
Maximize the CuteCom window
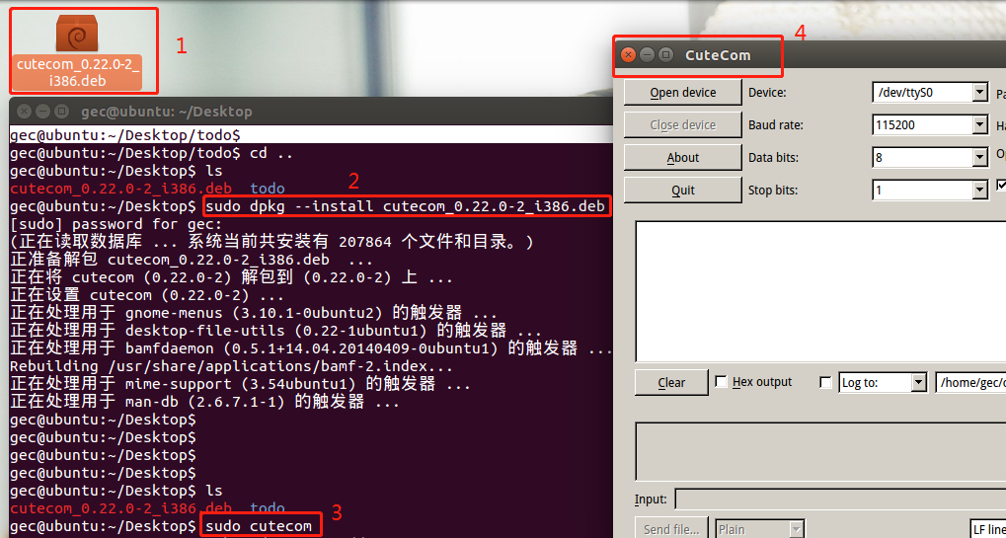[x=666, y=55]
